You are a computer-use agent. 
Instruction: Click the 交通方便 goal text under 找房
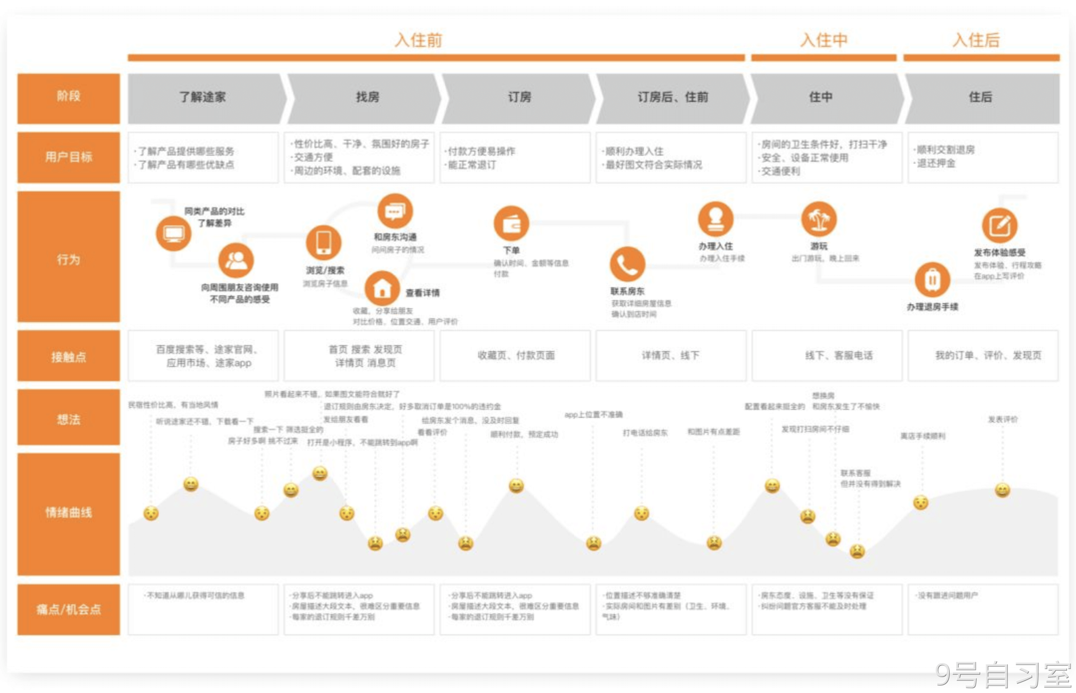312,157
